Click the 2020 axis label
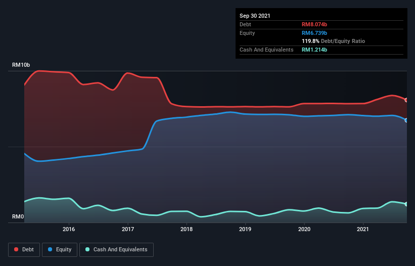The height and width of the screenshot is (266, 415). (x=304, y=229)
